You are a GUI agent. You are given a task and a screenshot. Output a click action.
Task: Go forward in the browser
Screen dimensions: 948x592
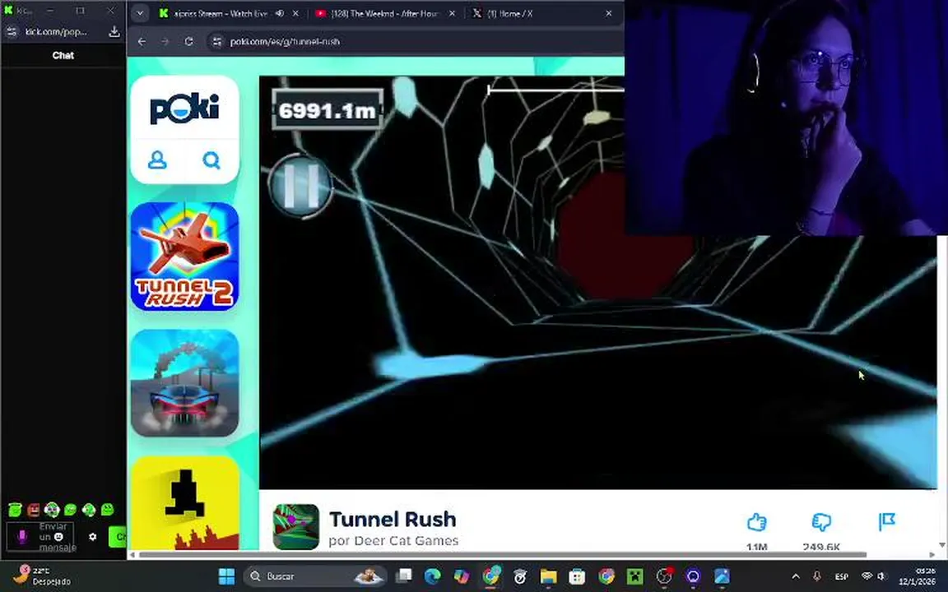(165, 42)
